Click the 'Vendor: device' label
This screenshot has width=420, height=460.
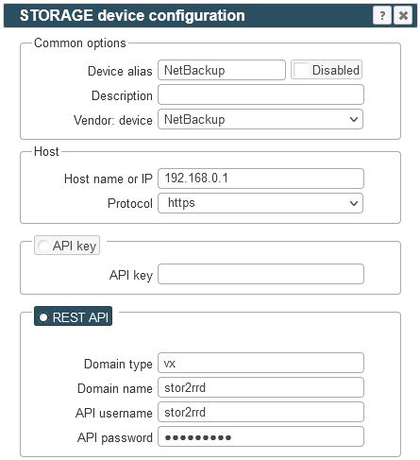pos(113,120)
